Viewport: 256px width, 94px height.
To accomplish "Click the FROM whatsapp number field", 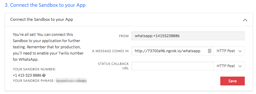I will pyautogui.click(x=188, y=36).
